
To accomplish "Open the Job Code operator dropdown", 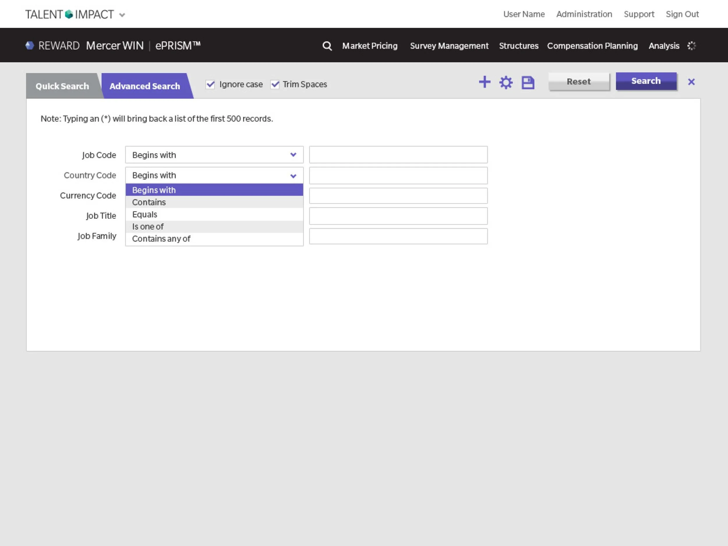I will pyautogui.click(x=214, y=155).
